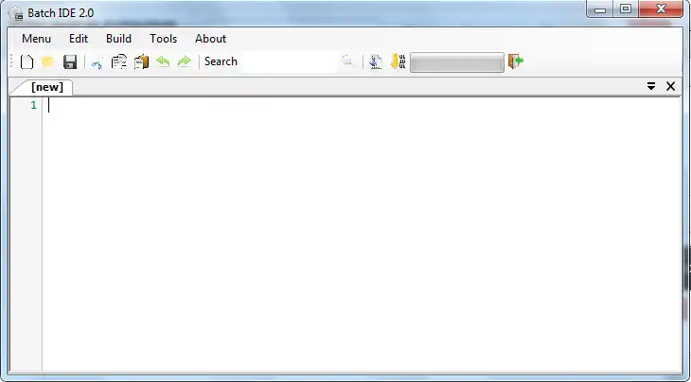
Task: Close the Batch IDE window
Action: click(661, 9)
